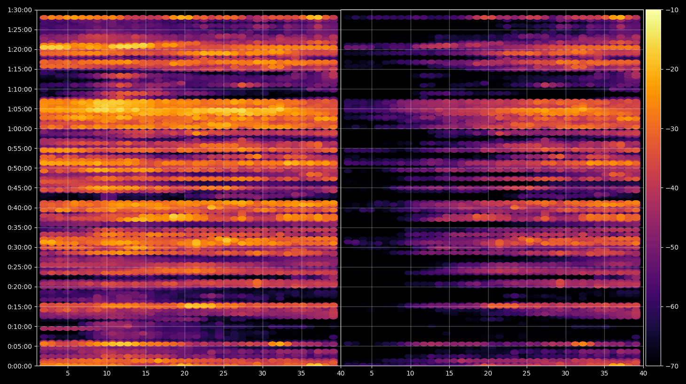This screenshot has width=686, height=384.
Task: Click inside the right heatmap panel
Action: pyautogui.click(x=492, y=188)
